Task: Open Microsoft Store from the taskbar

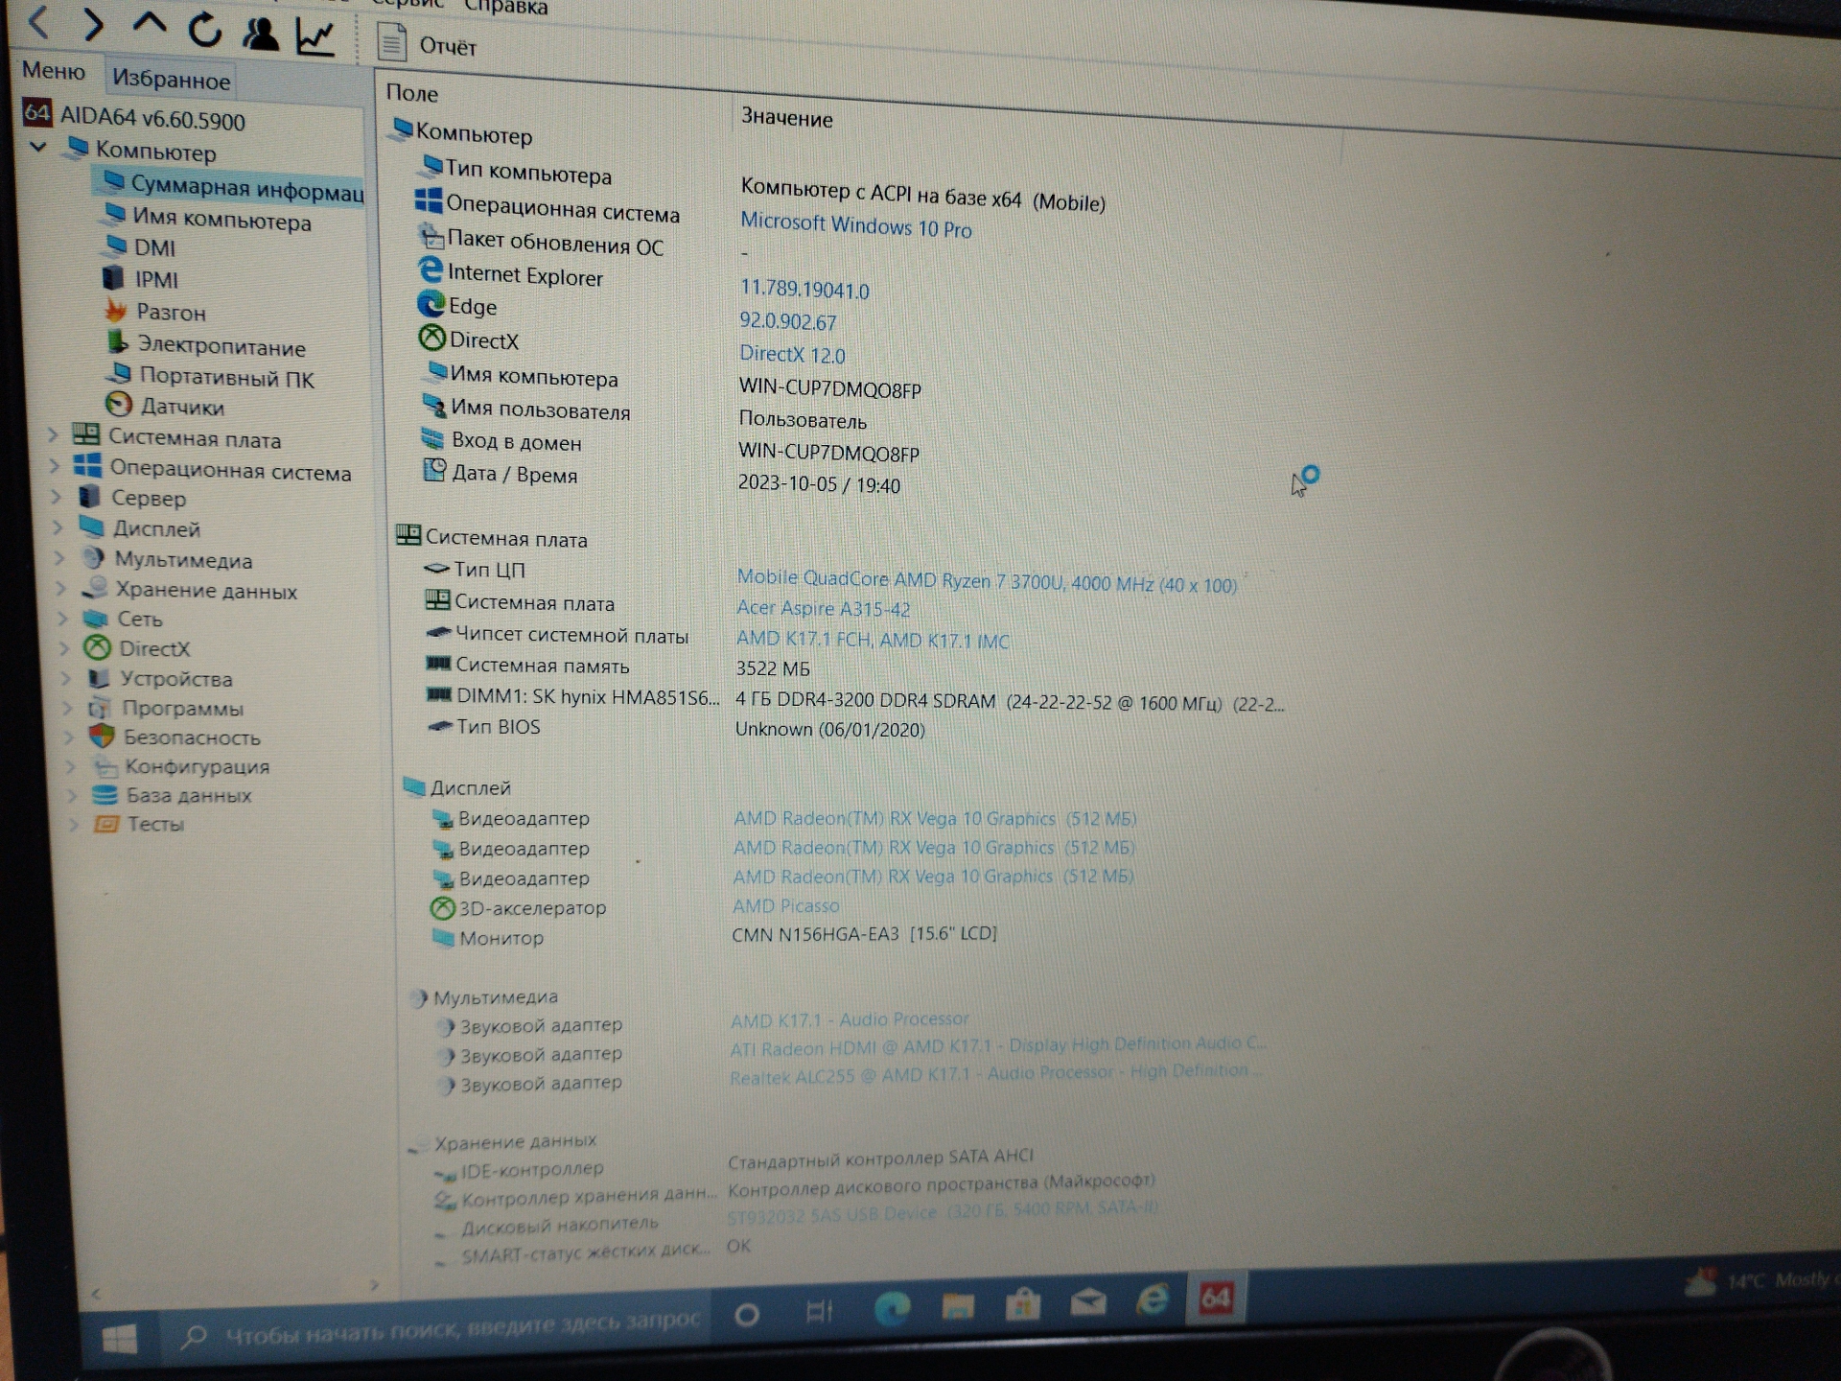Action: pyautogui.click(x=1023, y=1303)
